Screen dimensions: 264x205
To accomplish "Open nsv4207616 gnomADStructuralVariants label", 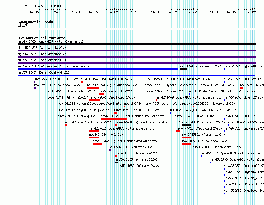I will [x=122, y=128].
